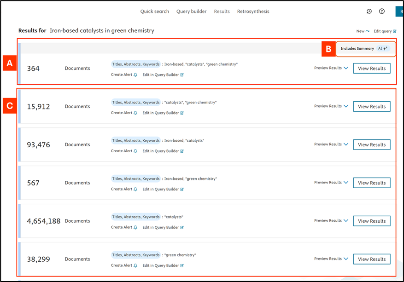Expand Preview Results for 93,476 documents
404x282 pixels.
345,144
